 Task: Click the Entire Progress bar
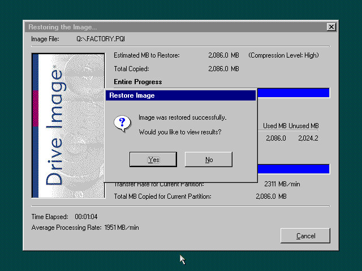[293, 93]
